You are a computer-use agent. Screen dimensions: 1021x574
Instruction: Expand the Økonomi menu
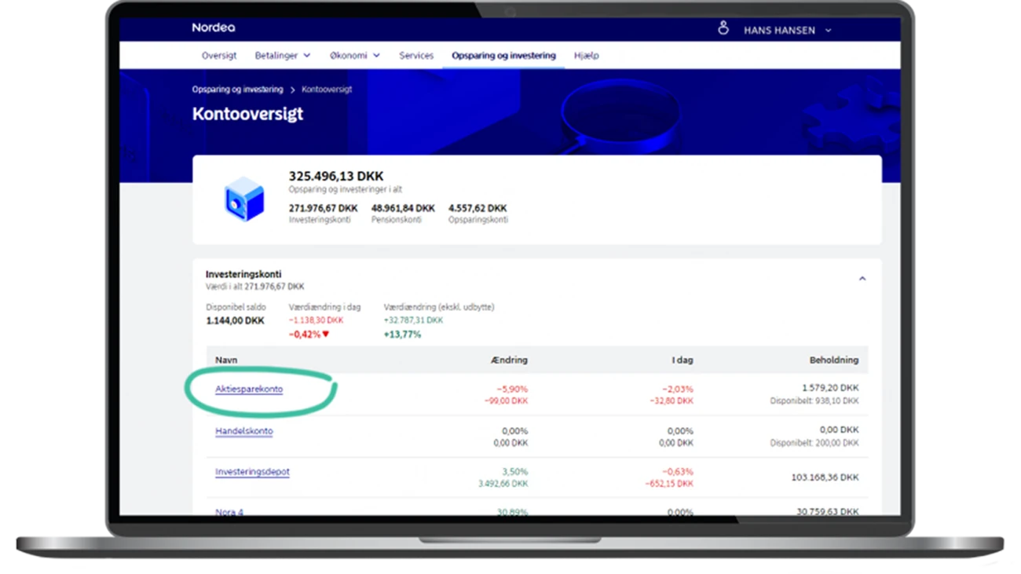[354, 56]
